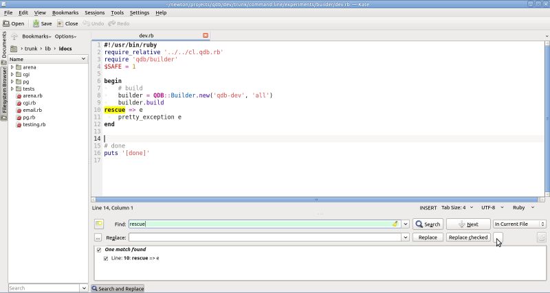
Task: Click the Replace checked button
Action: 468,237
